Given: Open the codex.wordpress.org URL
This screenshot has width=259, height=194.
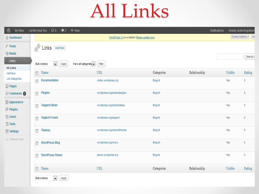Looking at the screenshot, I should pos(107,80).
